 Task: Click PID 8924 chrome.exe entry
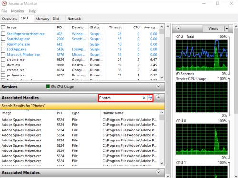tap(60, 70)
